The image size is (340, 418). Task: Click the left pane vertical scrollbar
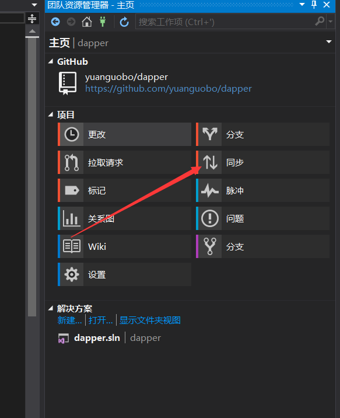32,176
